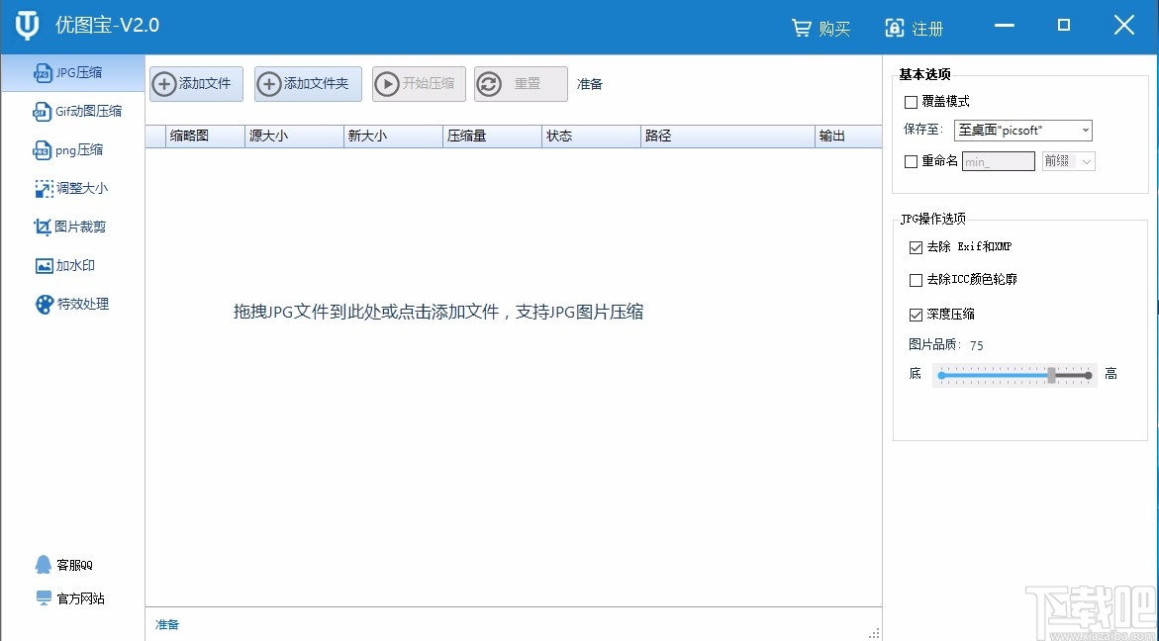Select the JPG压缩 tool in sidebar
This screenshot has height=641, width=1159.
69,72
